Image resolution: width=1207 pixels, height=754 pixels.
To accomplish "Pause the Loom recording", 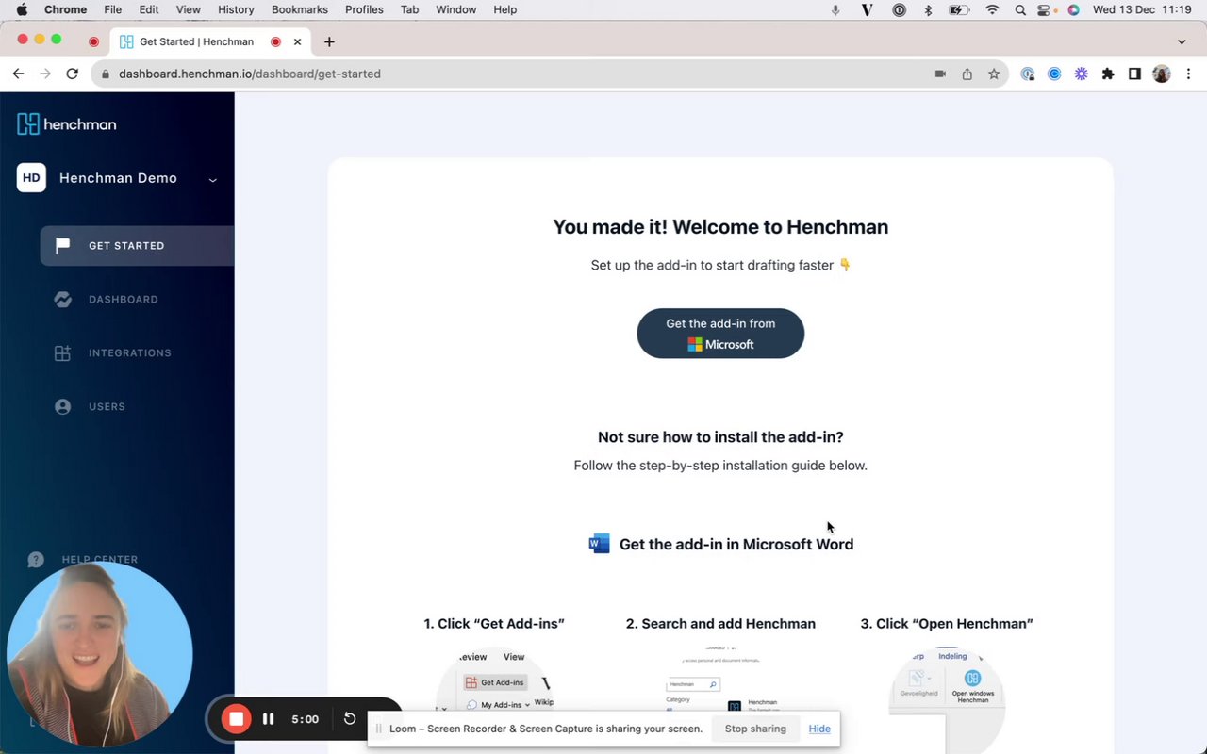I will pos(268,719).
